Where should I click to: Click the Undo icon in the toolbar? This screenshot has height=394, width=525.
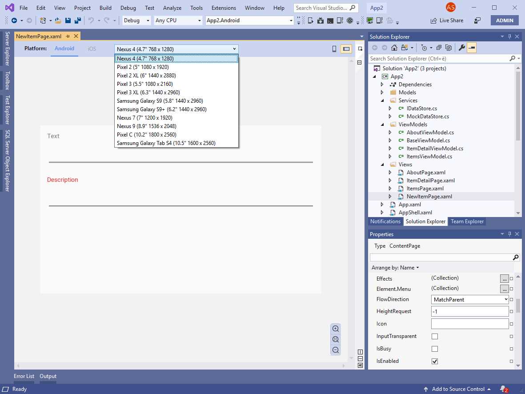(x=92, y=20)
